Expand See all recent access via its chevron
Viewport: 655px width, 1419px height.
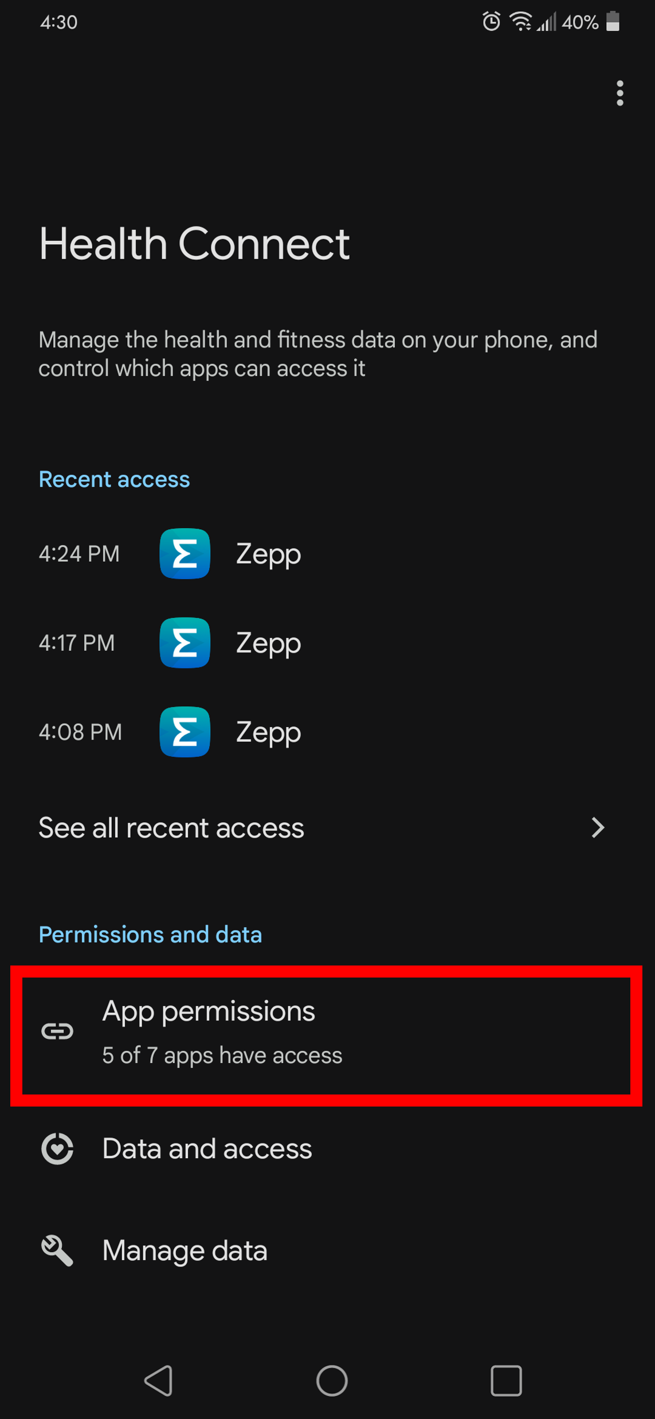pos(598,827)
